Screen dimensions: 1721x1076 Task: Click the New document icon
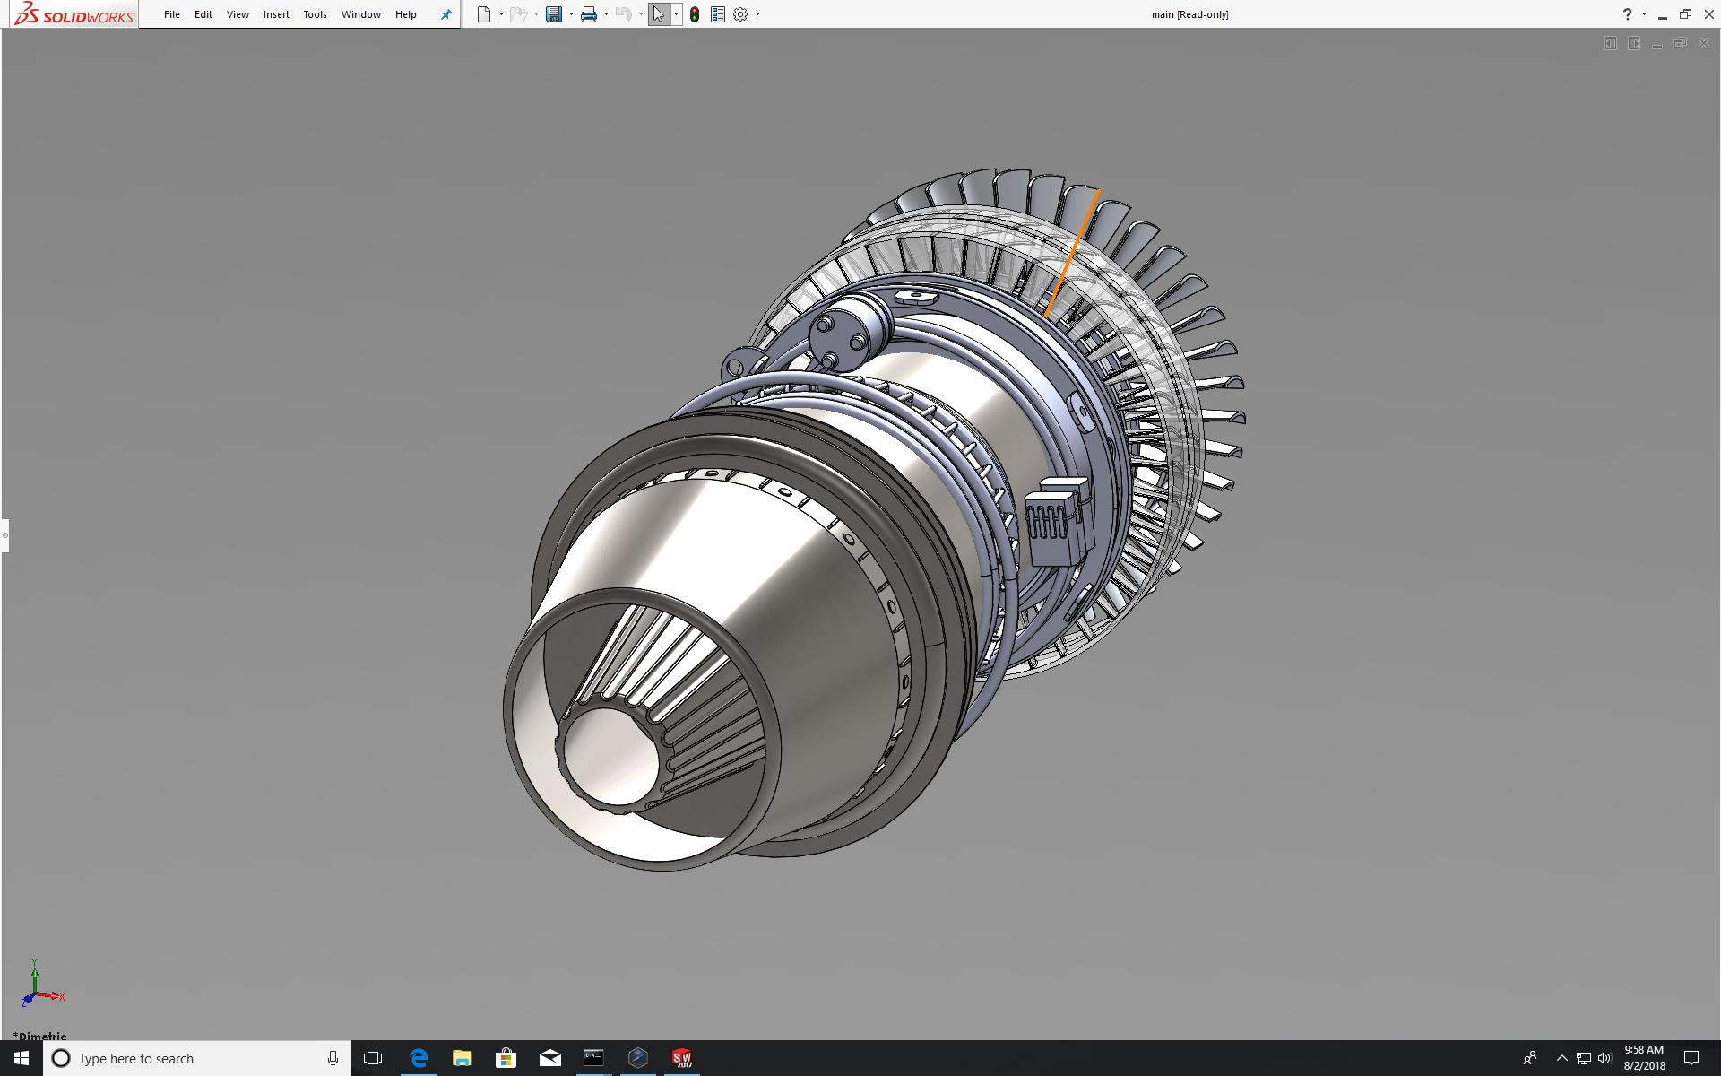click(484, 14)
